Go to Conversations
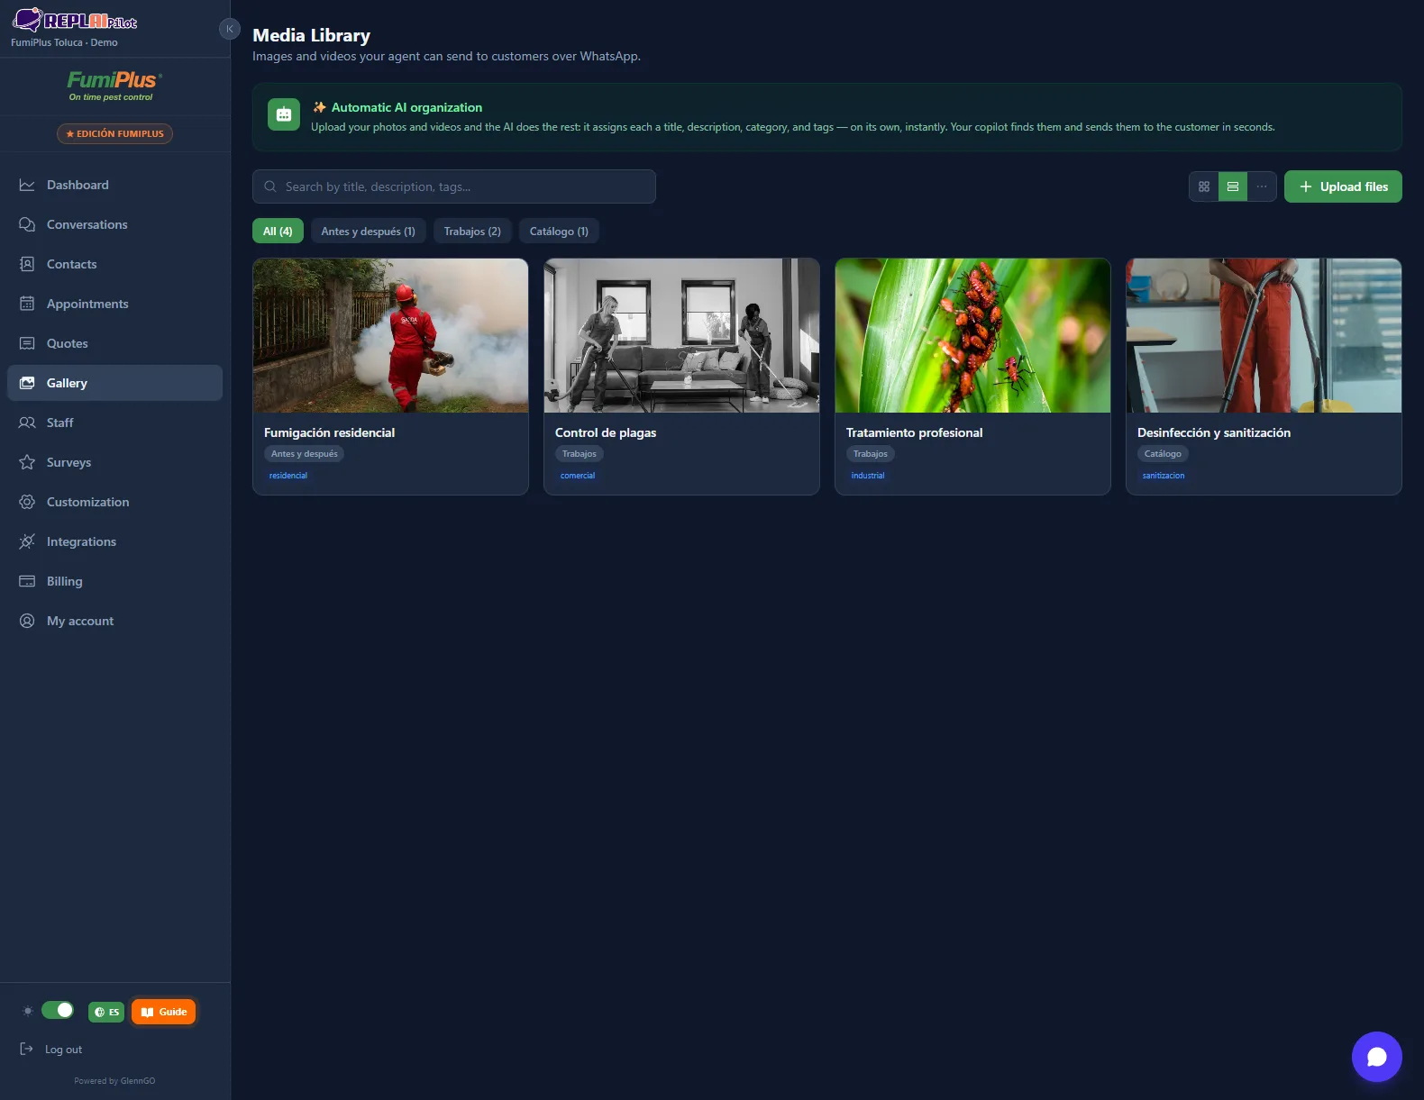The image size is (1424, 1100). [114, 224]
